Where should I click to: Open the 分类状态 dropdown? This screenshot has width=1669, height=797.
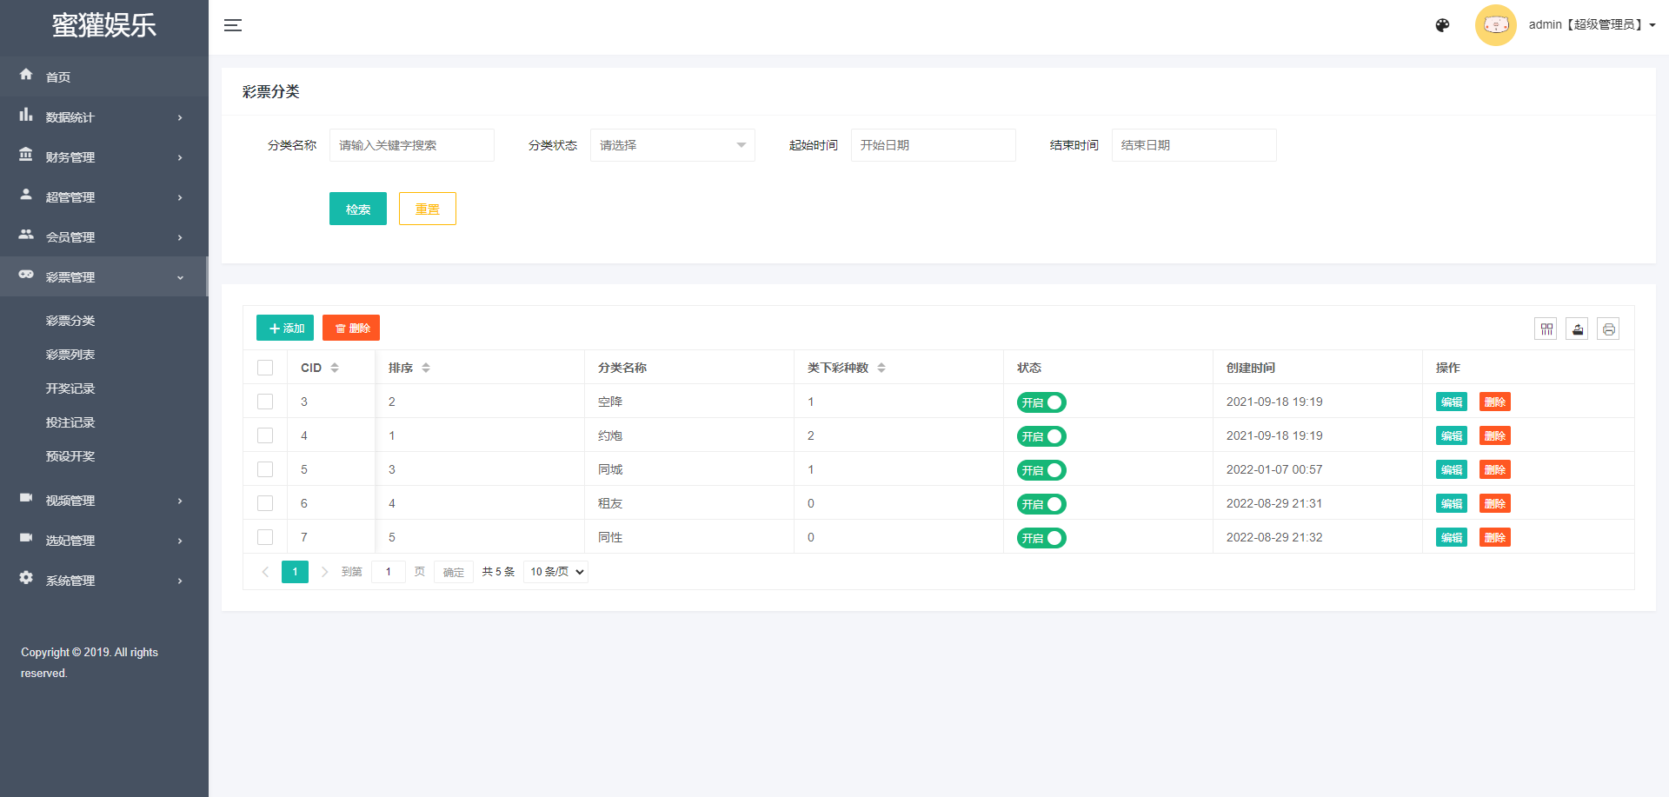click(672, 145)
